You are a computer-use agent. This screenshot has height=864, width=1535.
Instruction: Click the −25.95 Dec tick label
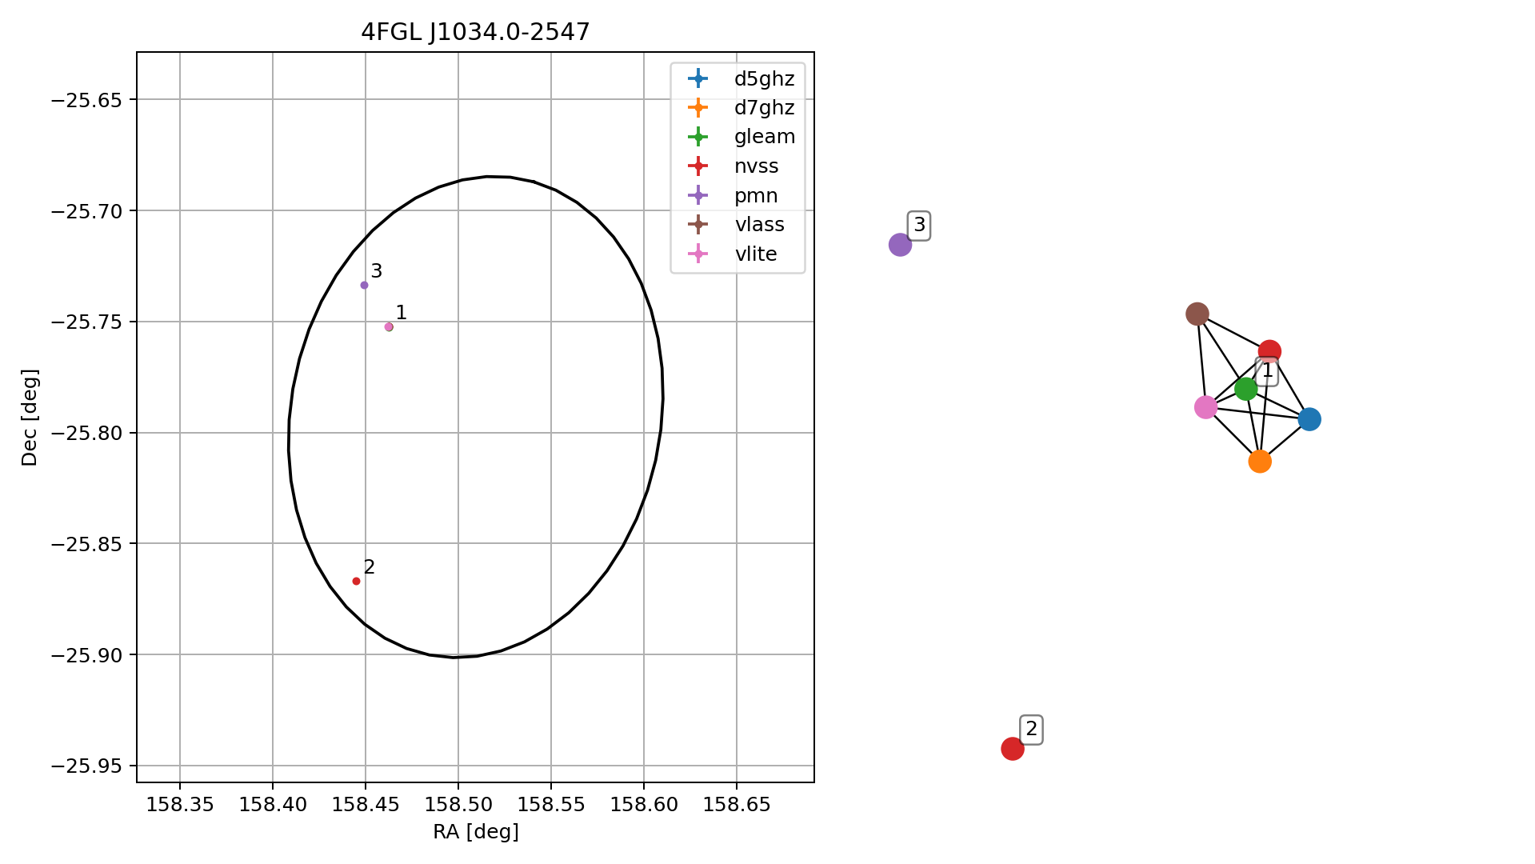point(86,766)
